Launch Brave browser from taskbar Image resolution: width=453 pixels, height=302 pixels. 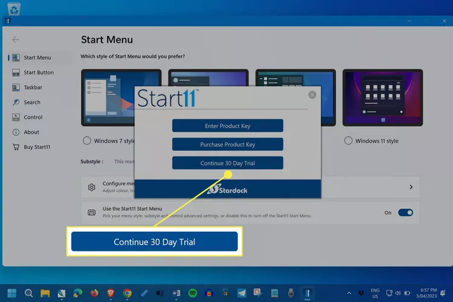(111, 294)
